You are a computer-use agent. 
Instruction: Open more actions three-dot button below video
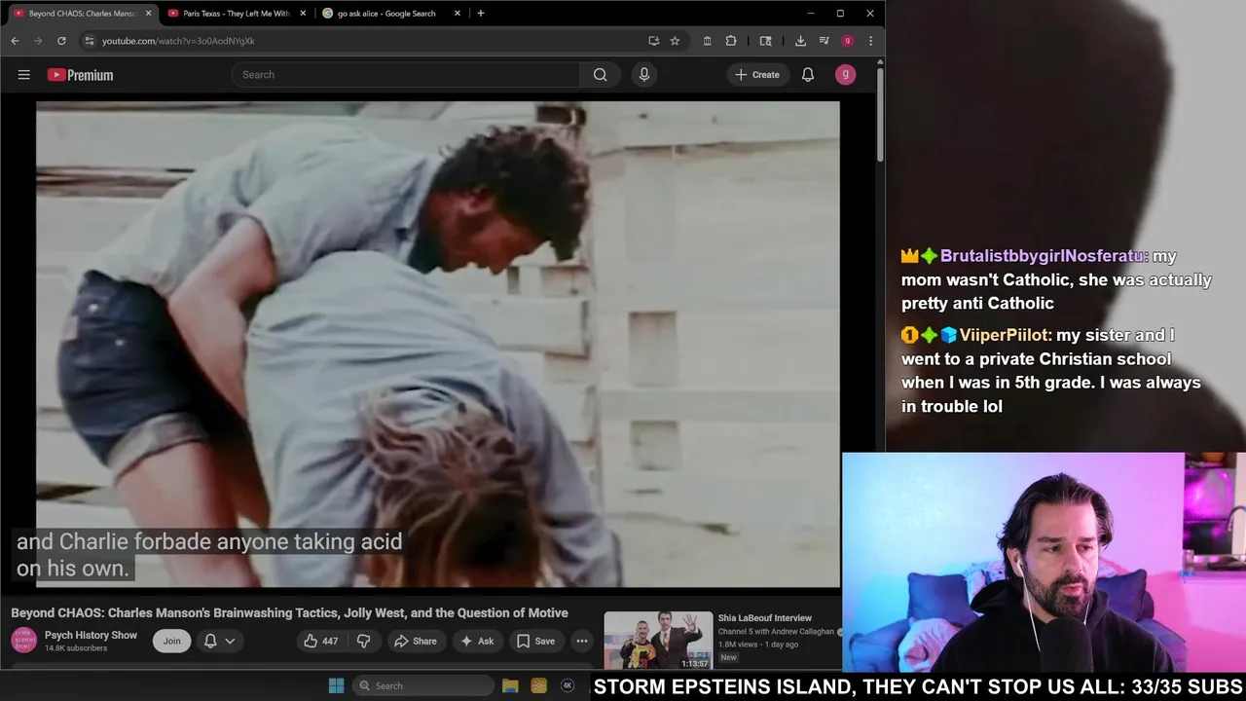(x=581, y=641)
